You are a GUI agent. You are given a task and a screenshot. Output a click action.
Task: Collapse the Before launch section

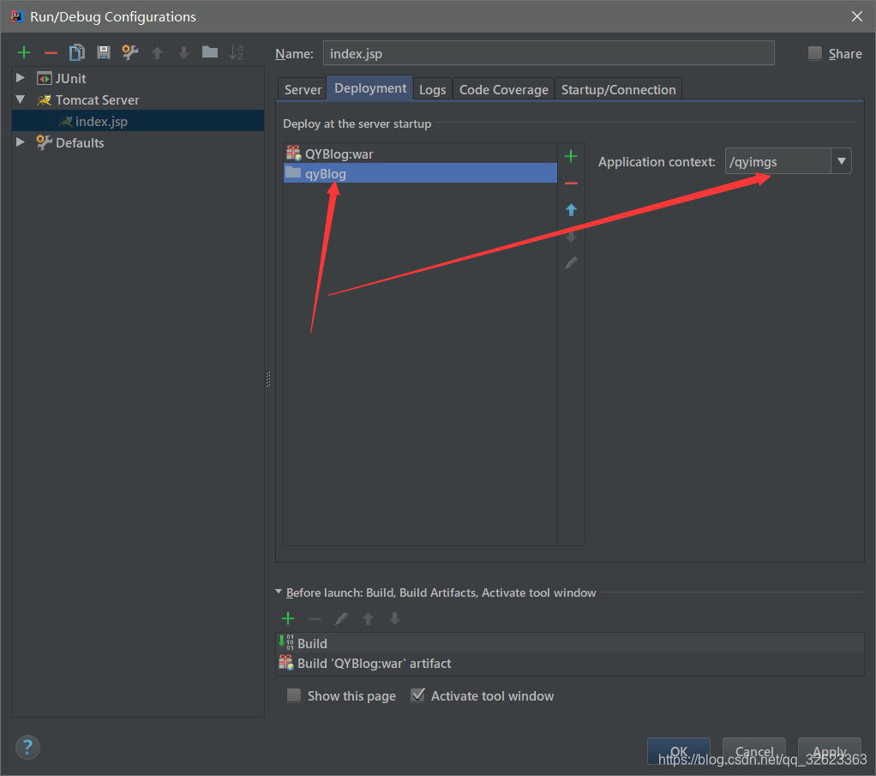[279, 592]
